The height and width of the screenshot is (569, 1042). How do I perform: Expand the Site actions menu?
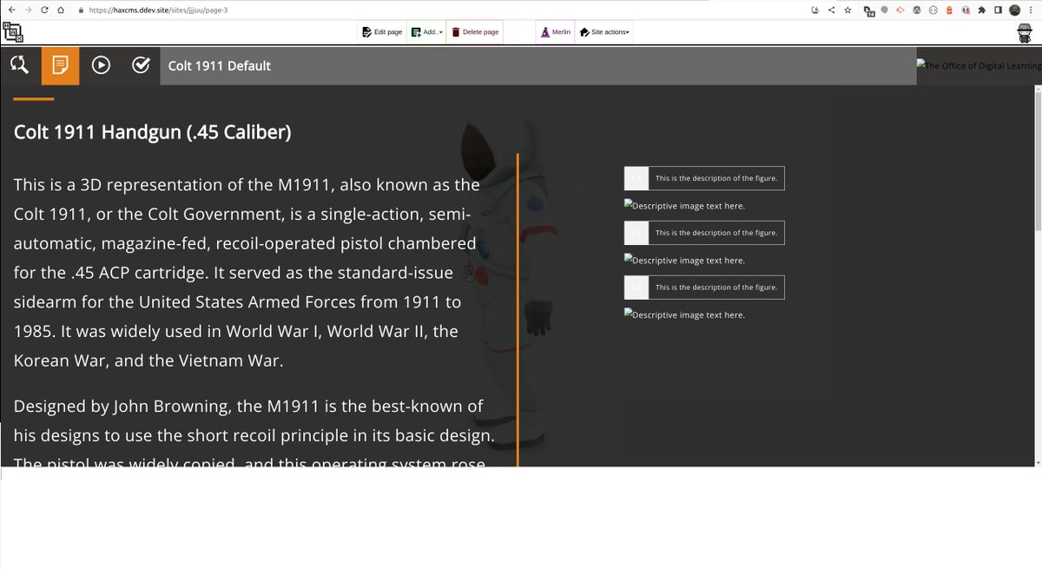tap(604, 32)
